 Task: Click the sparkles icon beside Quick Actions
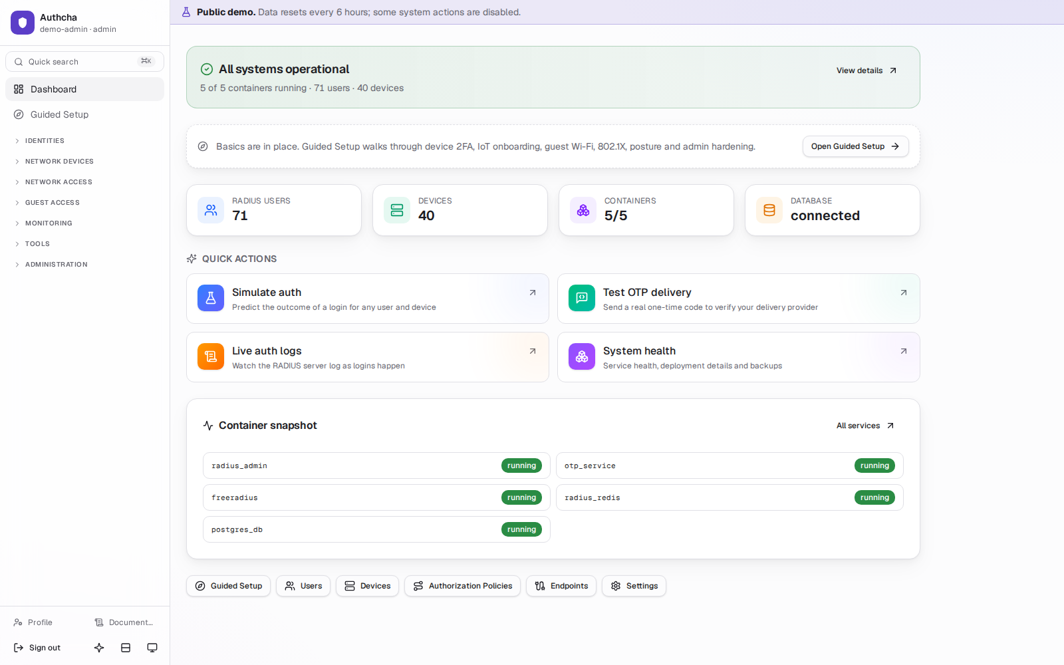point(192,259)
